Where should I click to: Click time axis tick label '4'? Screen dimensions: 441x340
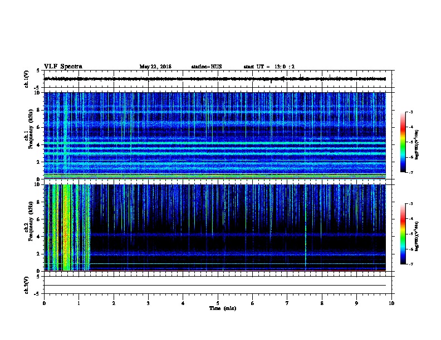[183, 303]
